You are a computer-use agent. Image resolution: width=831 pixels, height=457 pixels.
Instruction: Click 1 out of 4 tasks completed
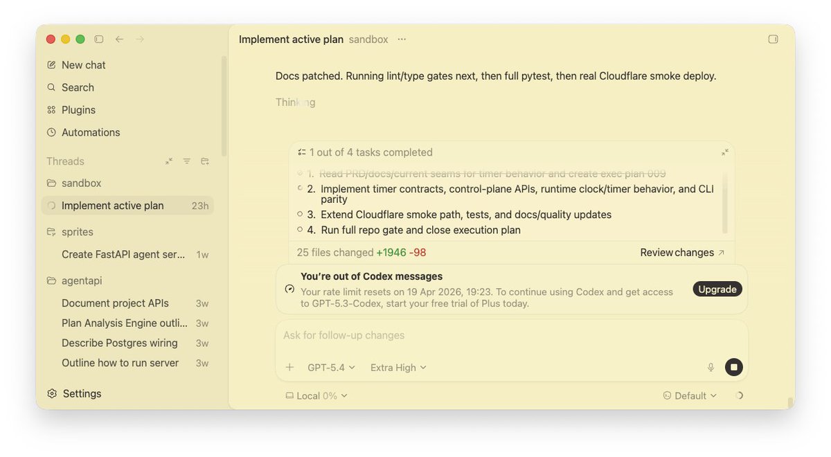tap(370, 152)
